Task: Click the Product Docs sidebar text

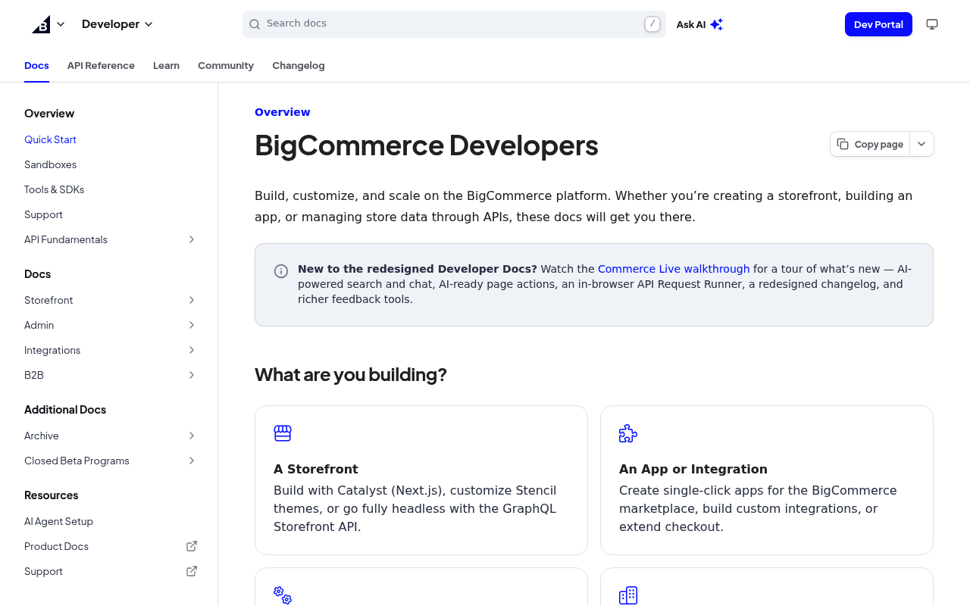Action: tap(56, 546)
